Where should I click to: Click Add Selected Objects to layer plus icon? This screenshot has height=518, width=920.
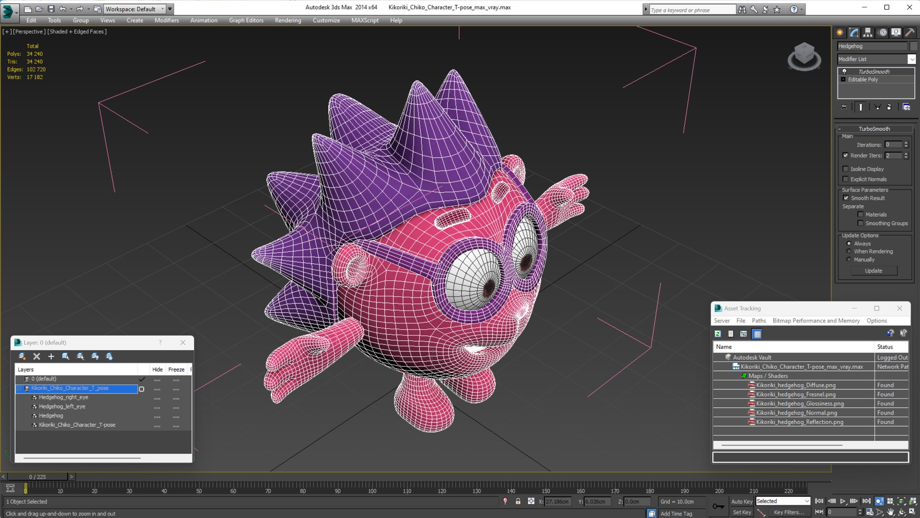click(51, 356)
